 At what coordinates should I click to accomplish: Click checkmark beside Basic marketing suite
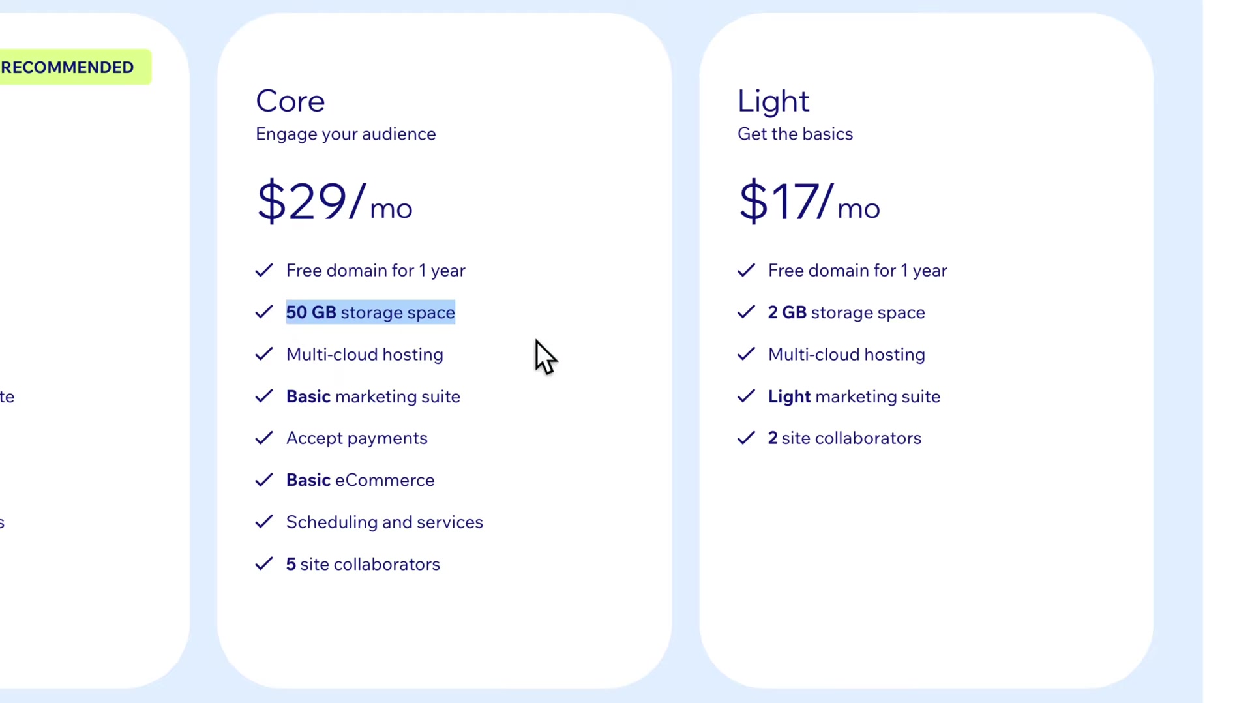264,396
